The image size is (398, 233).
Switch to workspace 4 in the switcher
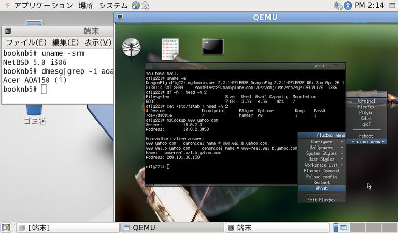click(390, 228)
